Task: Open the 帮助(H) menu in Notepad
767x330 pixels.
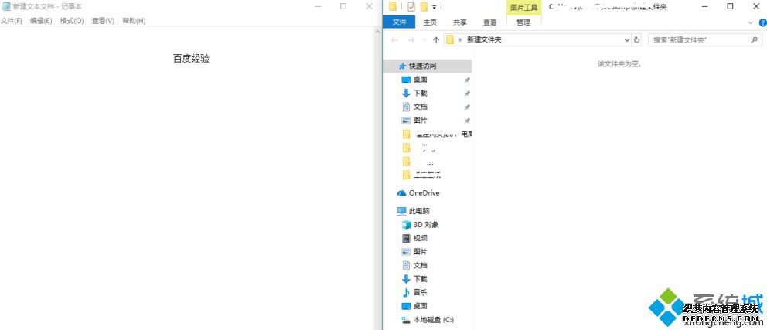Action: point(134,21)
